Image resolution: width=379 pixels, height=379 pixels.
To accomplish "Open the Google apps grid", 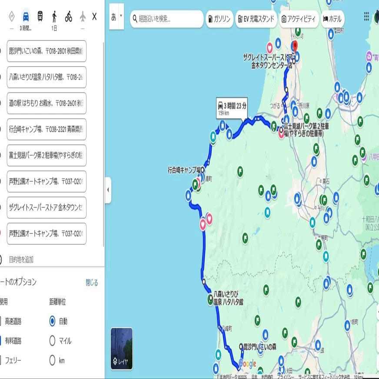I will point(366,17).
